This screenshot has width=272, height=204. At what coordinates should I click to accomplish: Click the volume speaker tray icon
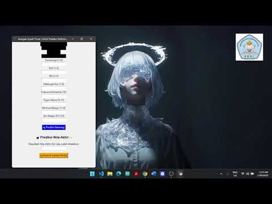[248, 174]
